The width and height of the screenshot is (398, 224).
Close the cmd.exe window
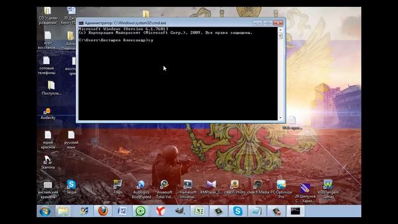278,23
